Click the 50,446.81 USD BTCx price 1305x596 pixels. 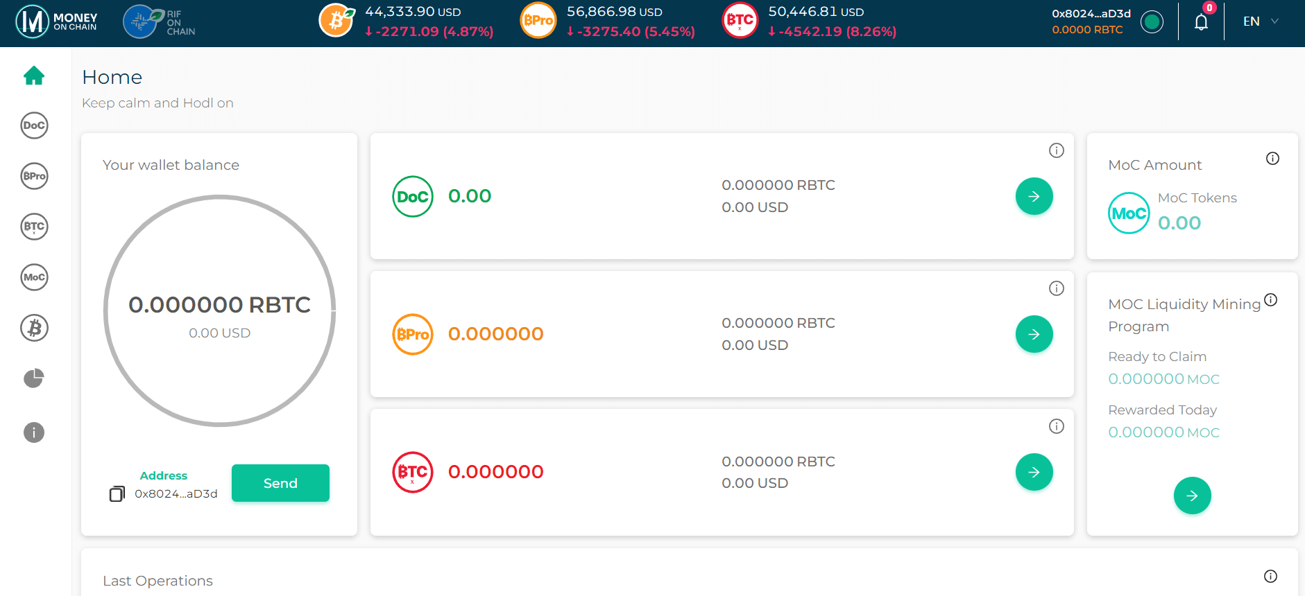point(816,12)
